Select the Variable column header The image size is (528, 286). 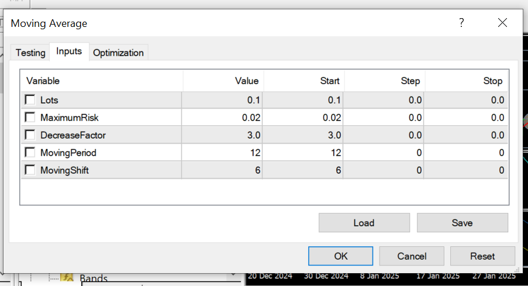click(x=102, y=81)
